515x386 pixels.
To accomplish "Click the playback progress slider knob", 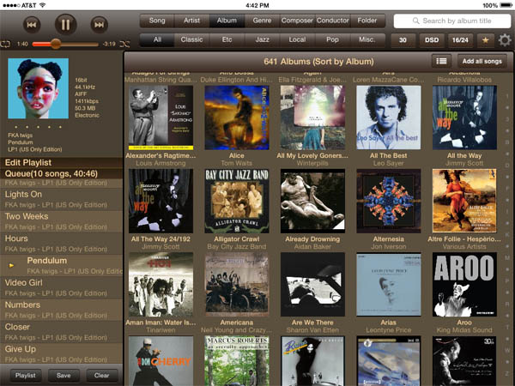I will point(56,44).
